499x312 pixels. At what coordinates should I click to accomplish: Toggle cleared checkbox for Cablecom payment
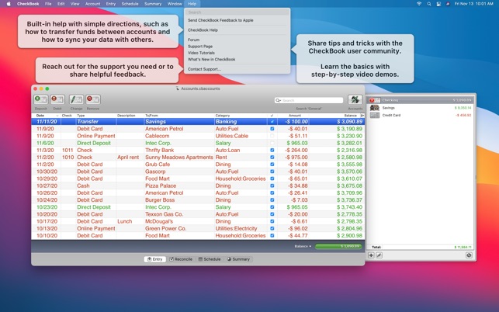(x=272, y=136)
